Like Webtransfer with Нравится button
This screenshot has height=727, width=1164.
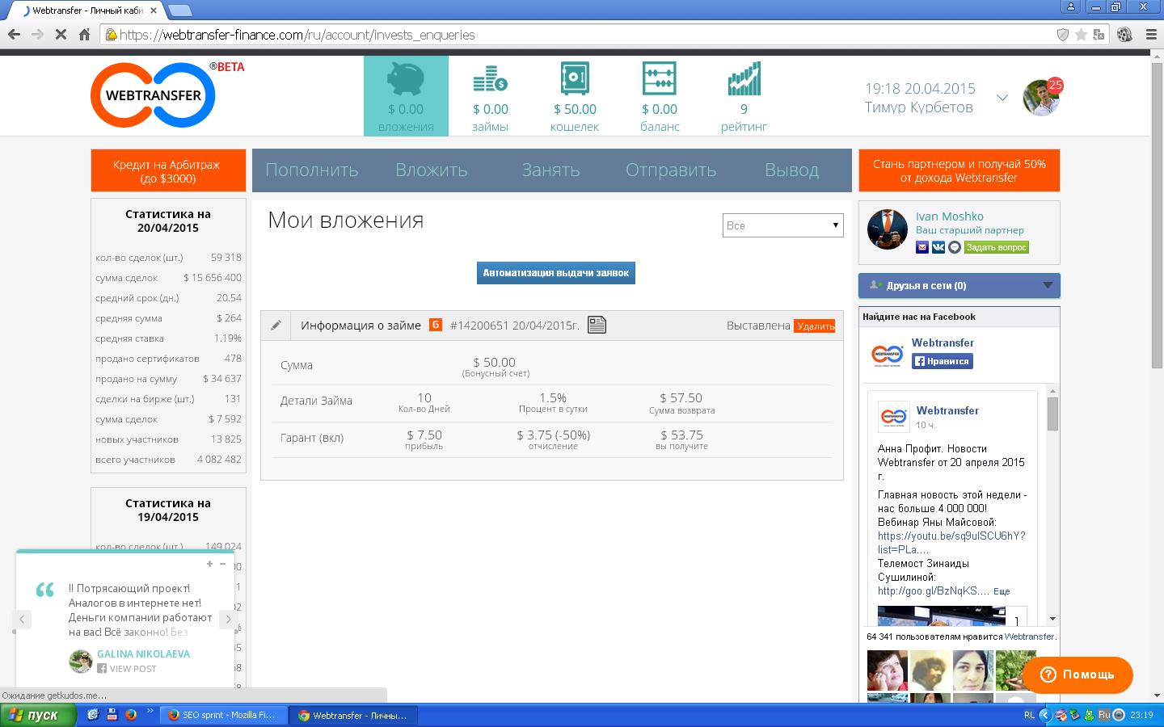(x=943, y=361)
